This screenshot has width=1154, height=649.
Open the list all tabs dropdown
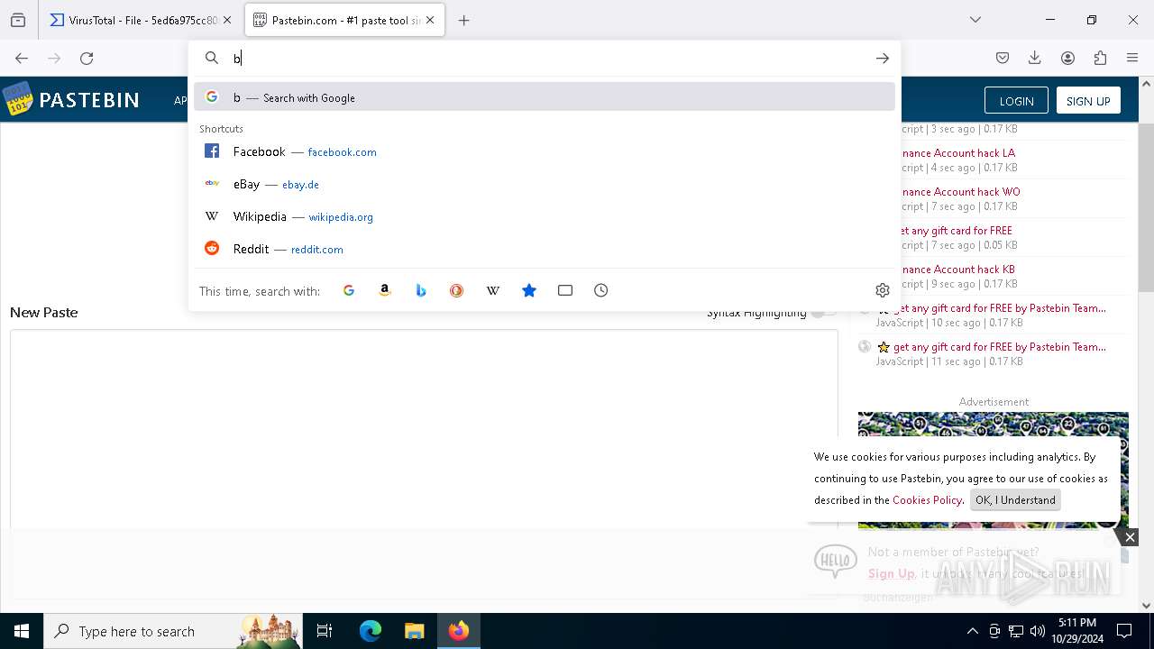click(x=975, y=20)
